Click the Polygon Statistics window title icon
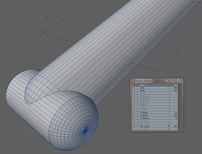This screenshot has height=154, width=202. [x=133, y=81]
